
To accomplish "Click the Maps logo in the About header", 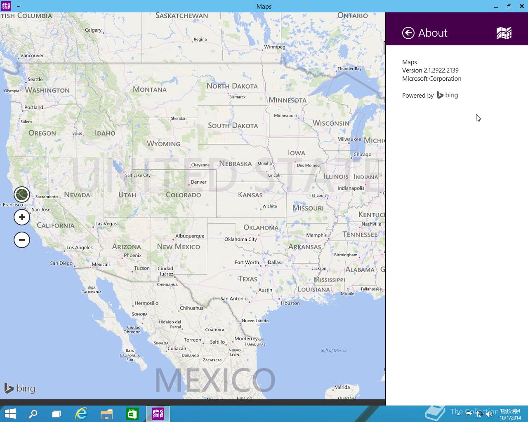I will (504, 33).
